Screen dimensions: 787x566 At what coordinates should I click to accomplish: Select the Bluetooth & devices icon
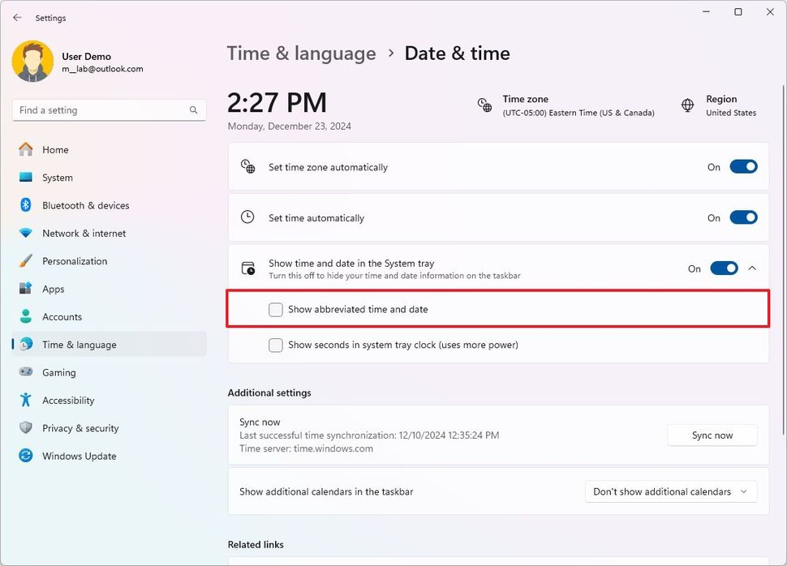pyautogui.click(x=25, y=205)
